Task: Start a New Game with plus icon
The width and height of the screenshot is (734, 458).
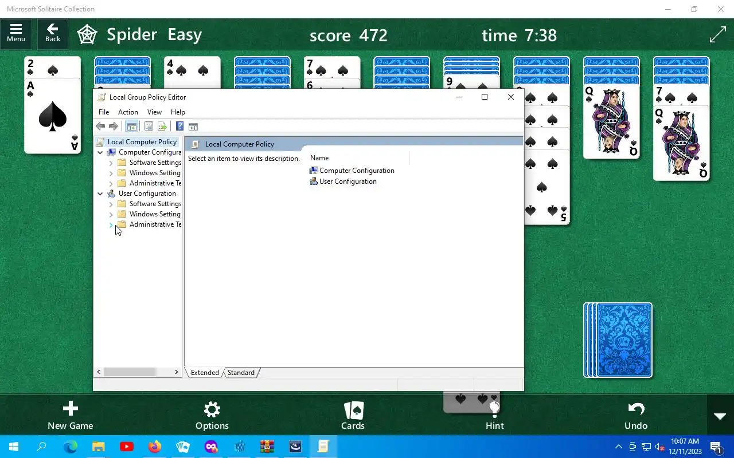Action: [x=71, y=416]
